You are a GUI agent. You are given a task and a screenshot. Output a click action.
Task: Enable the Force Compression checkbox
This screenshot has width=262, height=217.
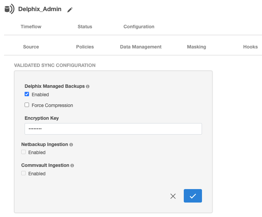click(x=27, y=105)
